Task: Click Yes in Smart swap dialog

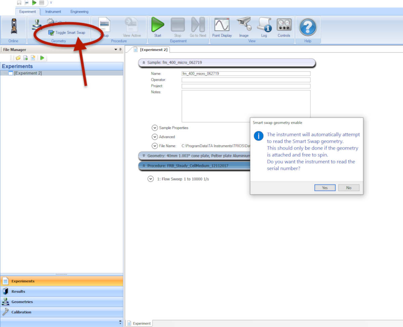Action: [325, 188]
